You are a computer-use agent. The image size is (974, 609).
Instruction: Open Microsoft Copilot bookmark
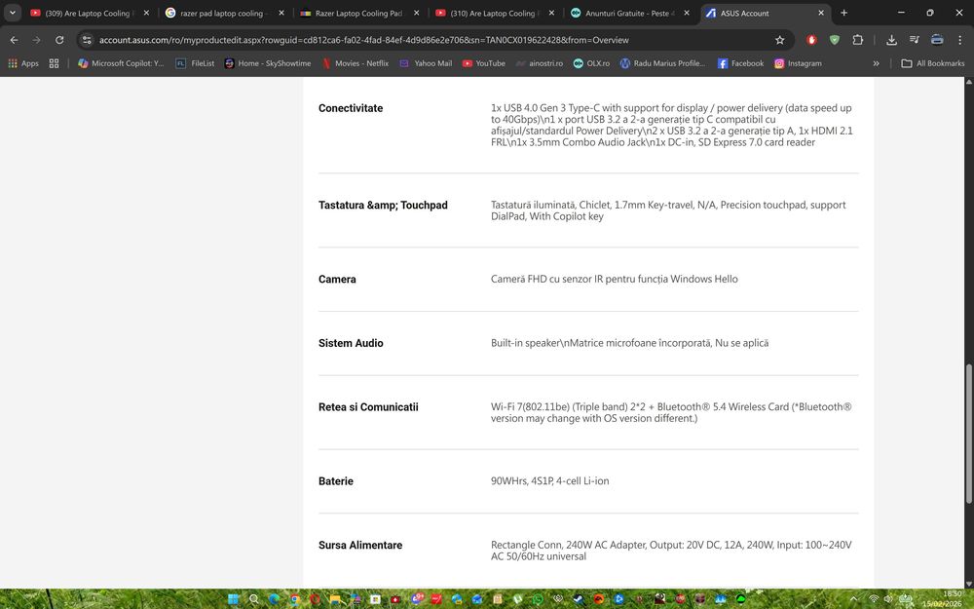[x=121, y=63]
